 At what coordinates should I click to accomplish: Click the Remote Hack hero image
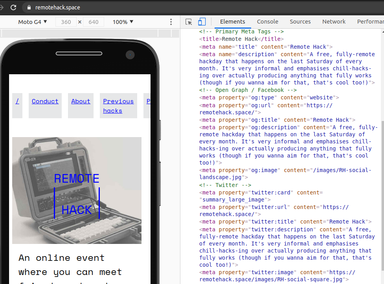tap(77, 190)
